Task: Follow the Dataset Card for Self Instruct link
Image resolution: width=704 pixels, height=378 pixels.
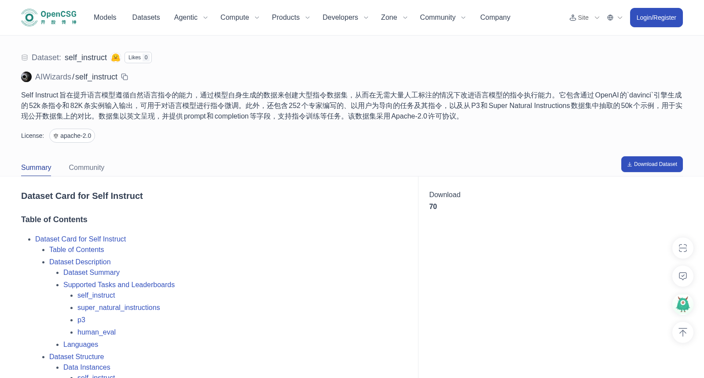Action: [81, 239]
